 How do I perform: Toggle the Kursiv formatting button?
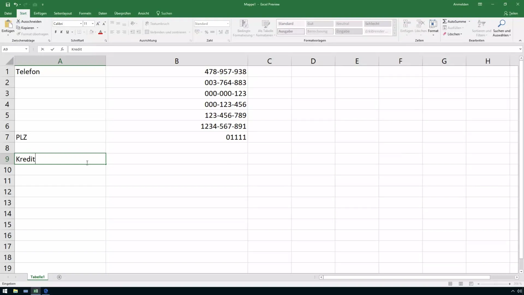(x=61, y=32)
